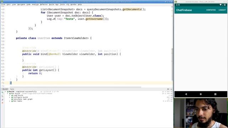Select the 'Calculate task graph' row
This screenshot has height=128, width=228.
tap(23, 99)
